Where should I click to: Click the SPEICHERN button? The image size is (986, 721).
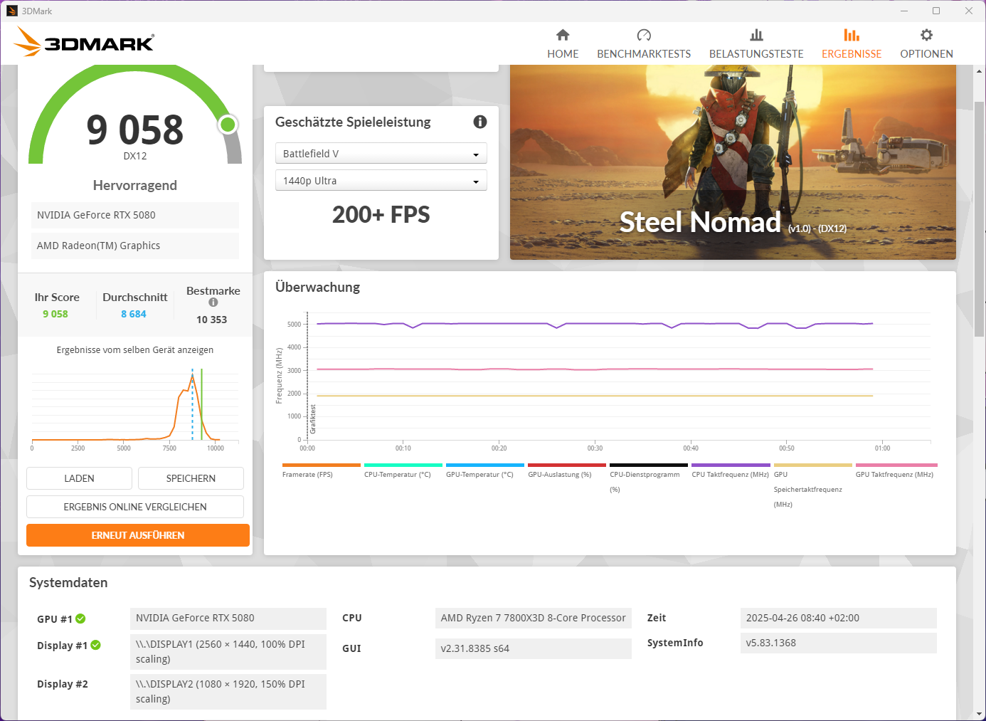191,478
